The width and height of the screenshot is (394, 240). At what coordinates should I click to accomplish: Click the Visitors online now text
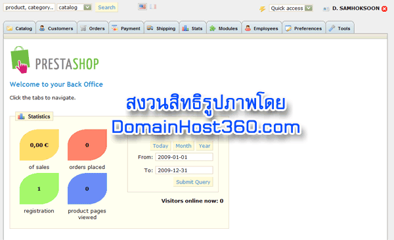click(192, 201)
